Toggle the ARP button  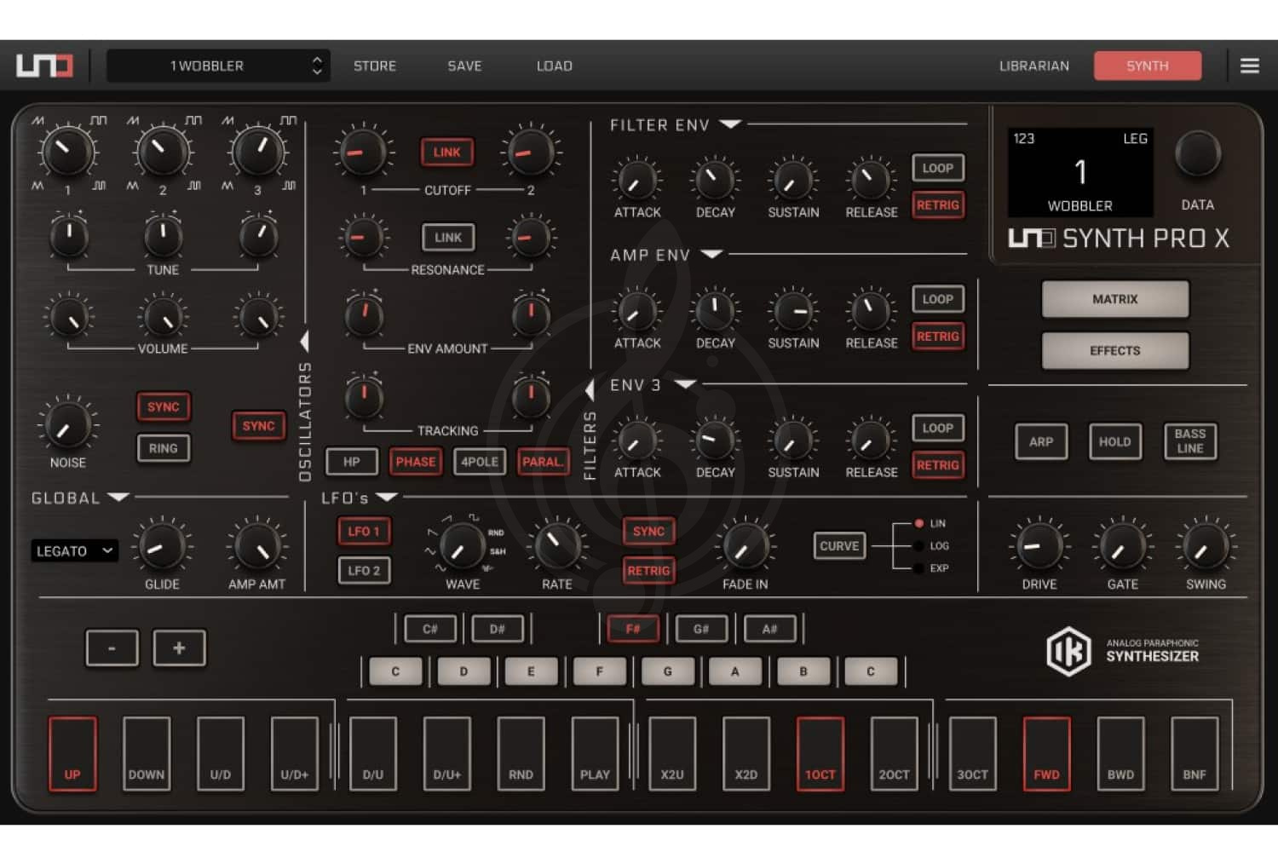(x=1041, y=441)
